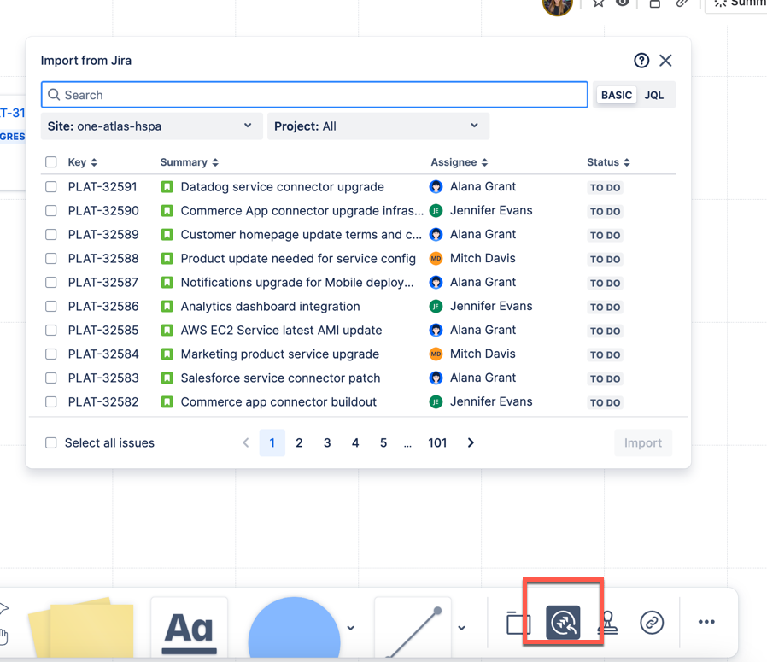Click story icon for Datadog service connector upgrade
Viewport: 767px width, 662px height.
pos(167,187)
